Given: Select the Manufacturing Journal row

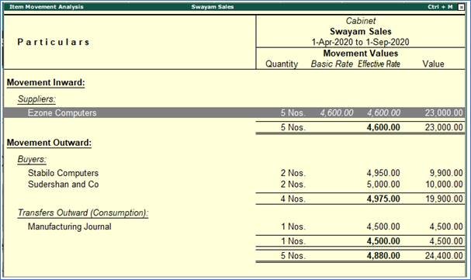Looking at the screenshot, I should coord(234,226).
